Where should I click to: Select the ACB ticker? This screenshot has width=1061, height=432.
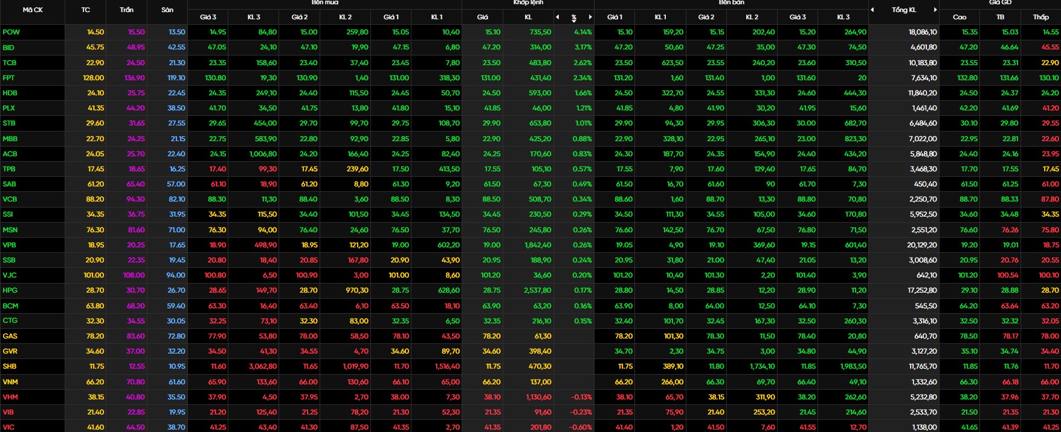click(x=10, y=154)
